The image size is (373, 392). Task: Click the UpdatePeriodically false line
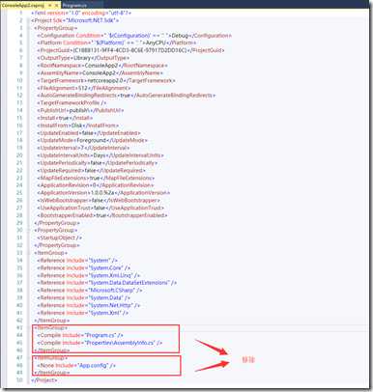click(x=98, y=163)
